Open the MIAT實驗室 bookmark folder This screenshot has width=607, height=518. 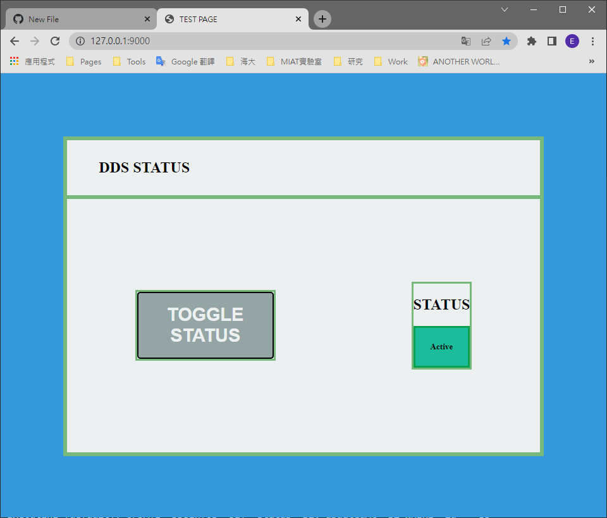coord(294,61)
